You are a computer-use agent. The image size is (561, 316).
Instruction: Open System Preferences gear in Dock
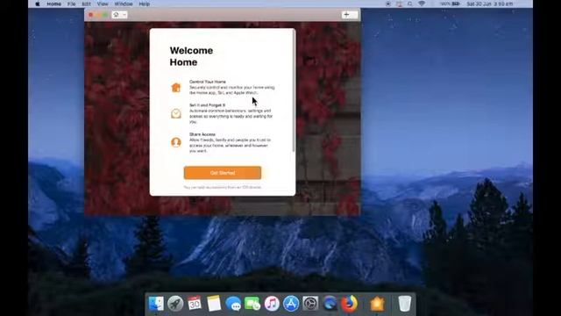pos(310,304)
